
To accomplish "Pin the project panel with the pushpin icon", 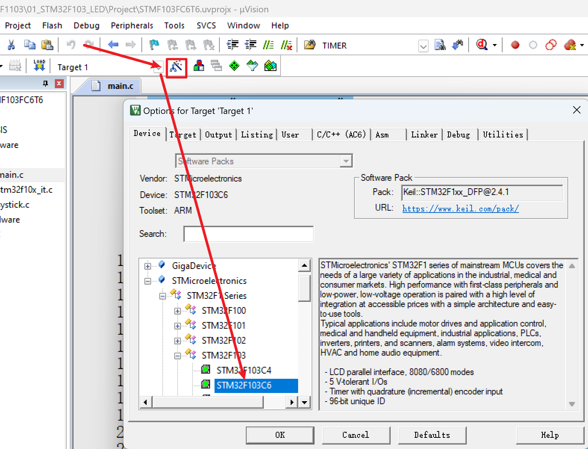I will click(x=46, y=83).
